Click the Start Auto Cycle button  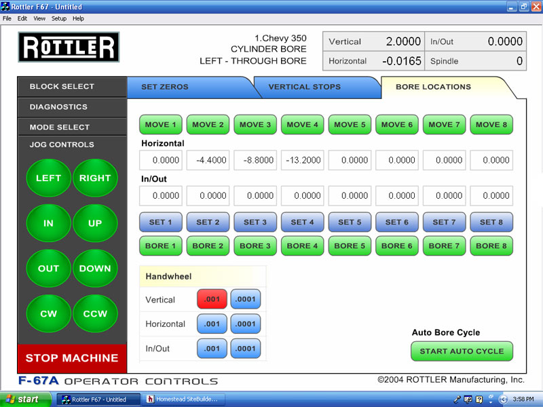coord(462,351)
